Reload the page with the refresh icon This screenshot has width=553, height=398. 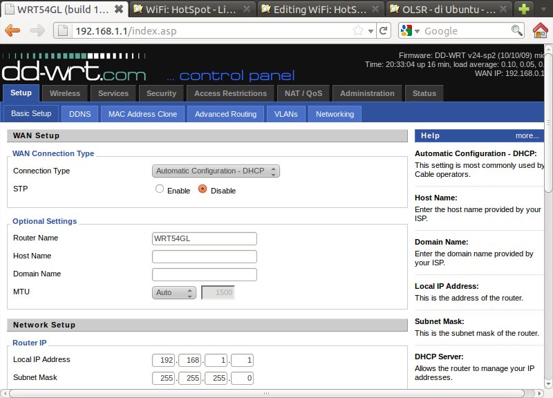[384, 30]
